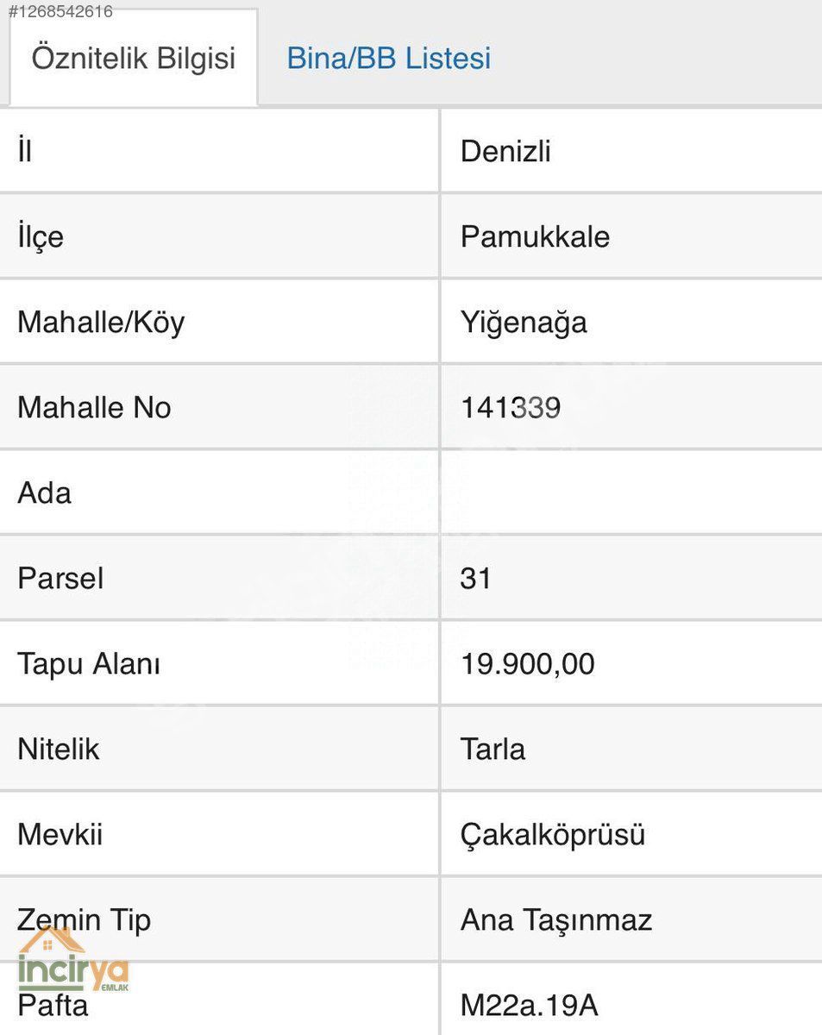Click the Pamukkale district value
The height and width of the screenshot is (1035, 822).
535,237
